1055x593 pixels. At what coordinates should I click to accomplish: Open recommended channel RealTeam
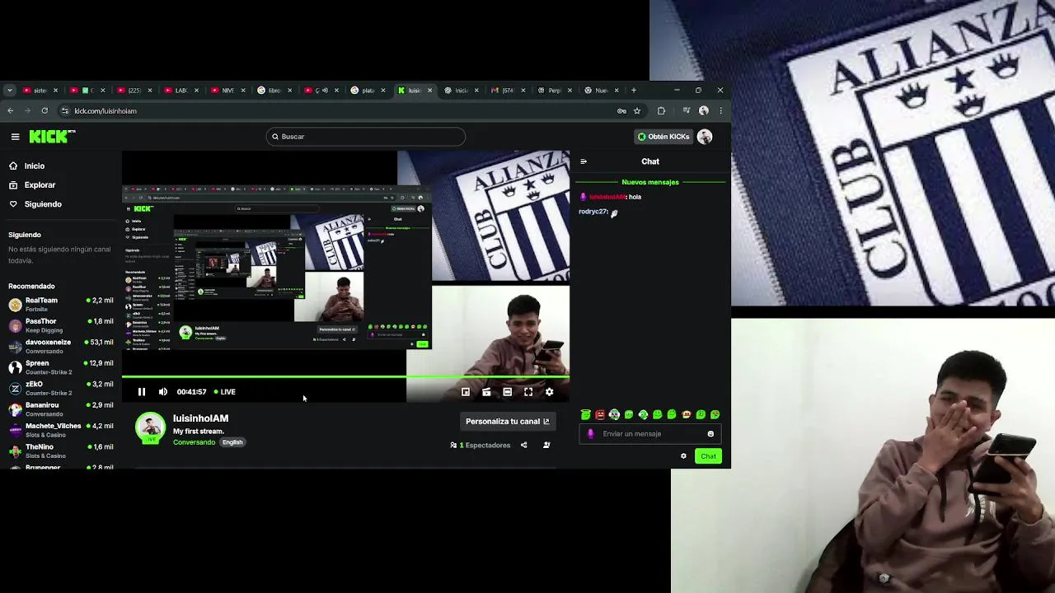tap(61, 305)
